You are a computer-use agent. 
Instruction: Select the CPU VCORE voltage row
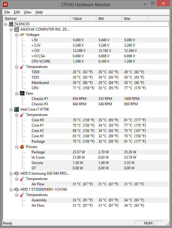100,61
